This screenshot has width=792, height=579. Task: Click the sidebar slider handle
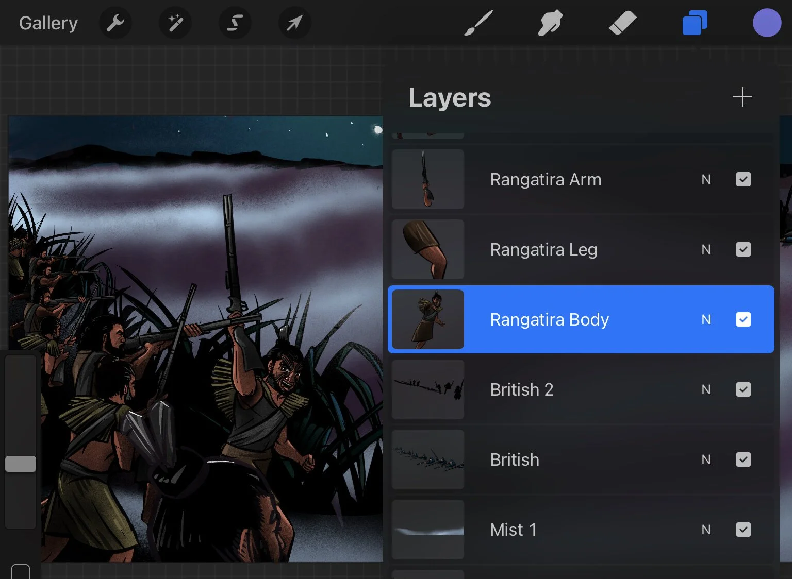(21, 464)
